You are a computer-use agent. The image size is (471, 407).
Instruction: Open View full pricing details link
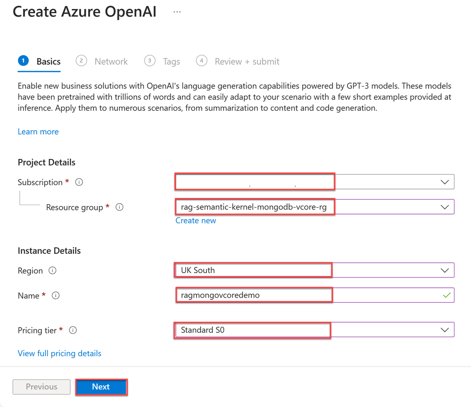[59, 353]
